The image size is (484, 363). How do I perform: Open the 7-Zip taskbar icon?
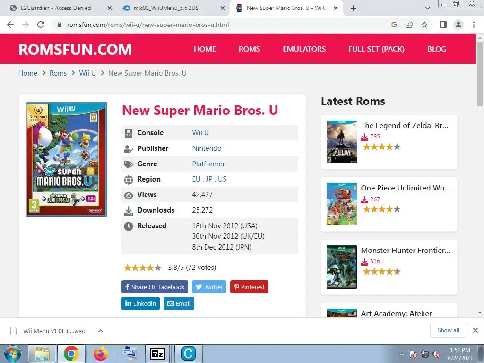[157, 354]
